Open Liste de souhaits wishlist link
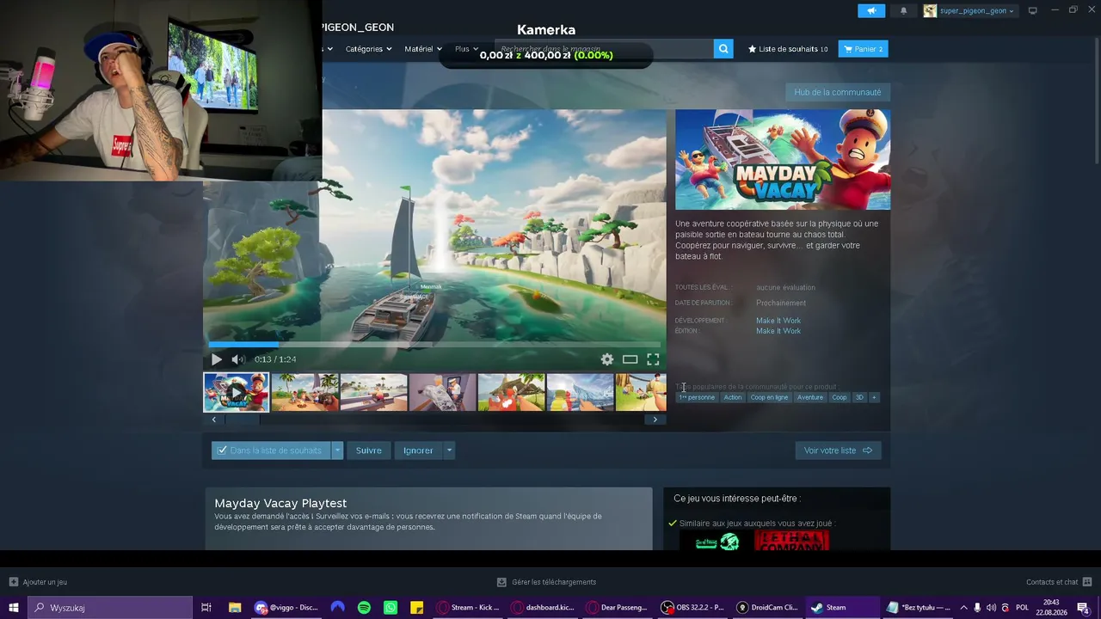This screenshot has width=1101, height=619. [788, 49]
